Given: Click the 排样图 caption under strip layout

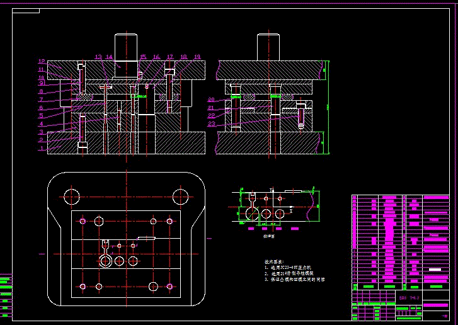Looking at the screenshot, I should (269, 236).
